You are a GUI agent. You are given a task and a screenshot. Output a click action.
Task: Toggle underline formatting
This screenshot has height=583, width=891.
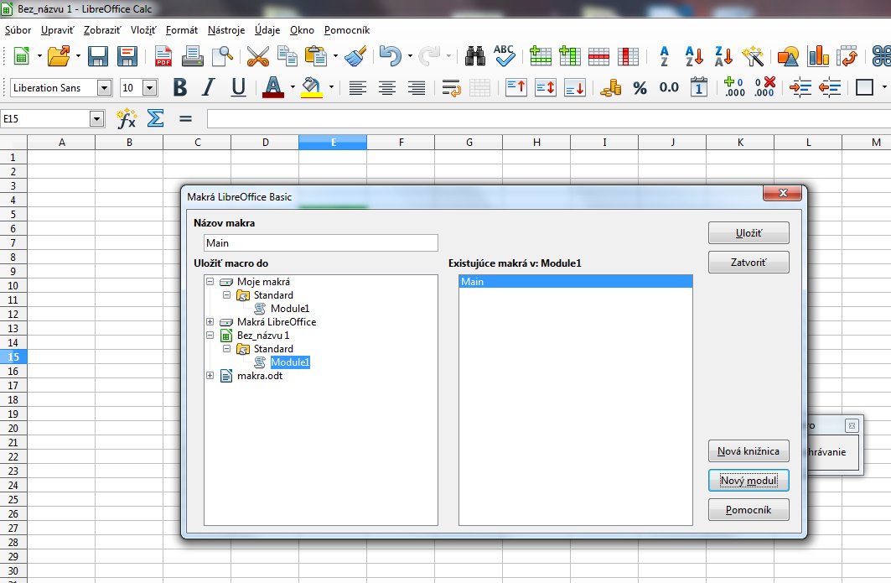point(238,87)
